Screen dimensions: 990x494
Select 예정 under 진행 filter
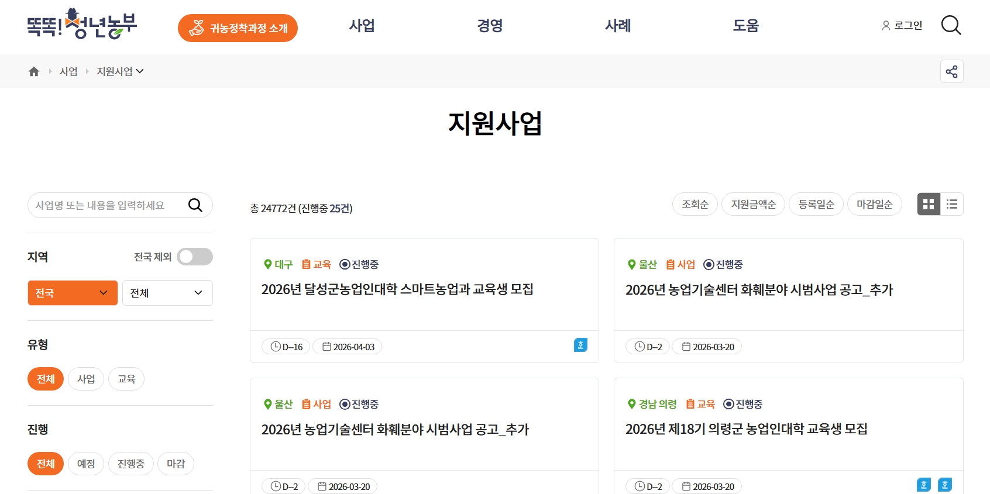click(86, 464)
